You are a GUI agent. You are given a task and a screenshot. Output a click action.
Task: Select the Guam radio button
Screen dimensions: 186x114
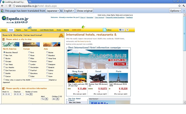47,76
